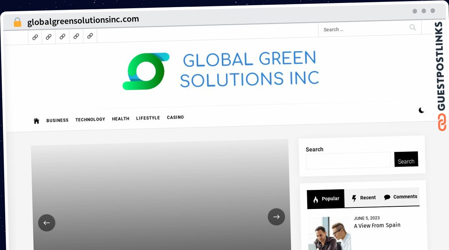Toggle dark mode with the moon icon
This screenshot has width=449, height=250.
(421, 110)
